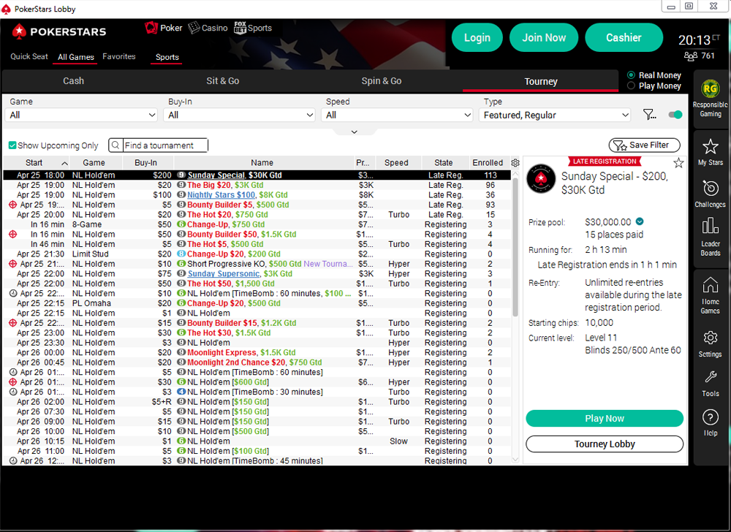Sort by Buy-In column header

[x=146, y=162]
